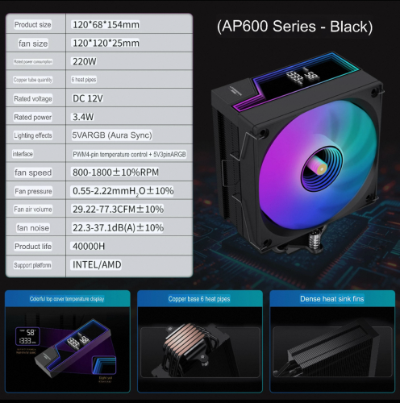Select the 40000H product life value

click(x=89, y=247)
